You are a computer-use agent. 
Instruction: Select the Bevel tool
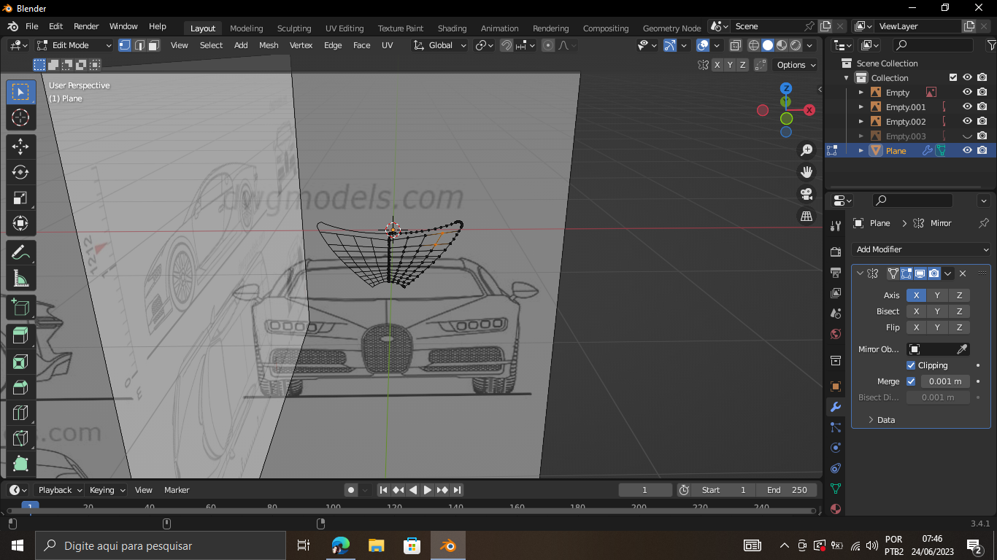[20, 387]
